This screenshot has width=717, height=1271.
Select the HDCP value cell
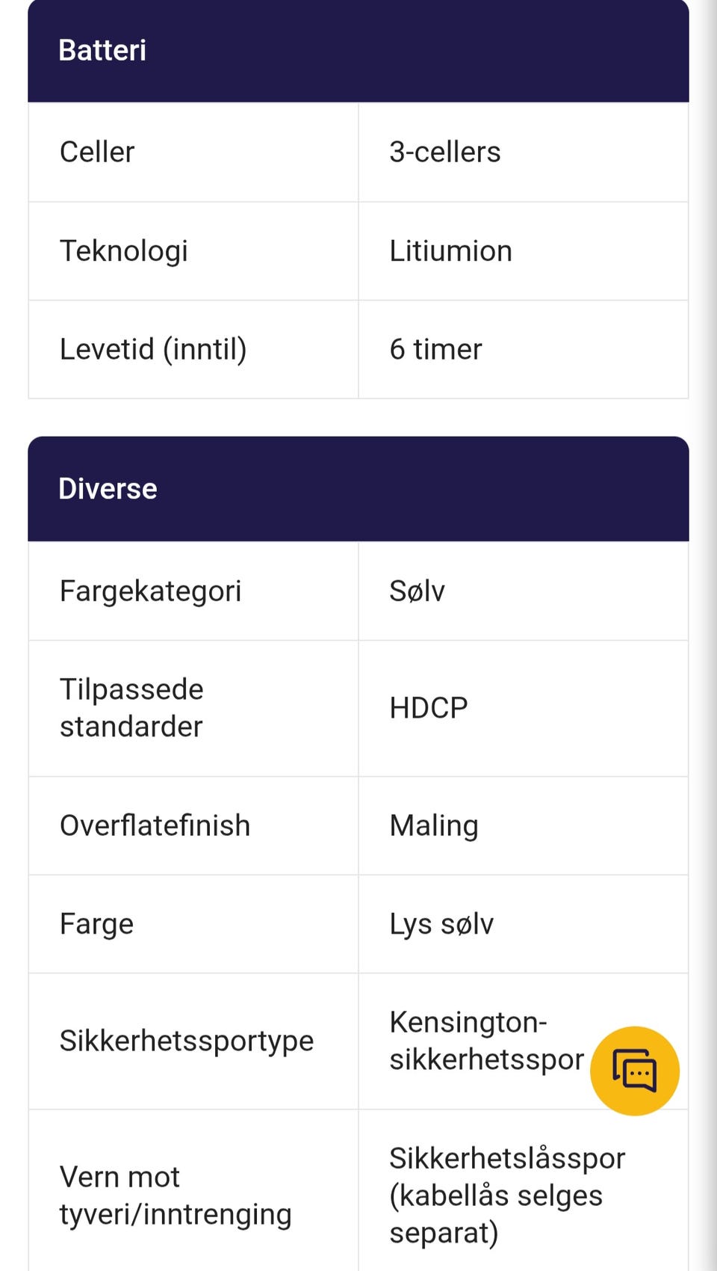pyautogui.click(x=429, y=707)
